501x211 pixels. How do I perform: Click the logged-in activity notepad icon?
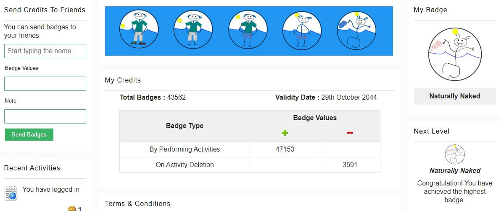click(x=11, y=193)
